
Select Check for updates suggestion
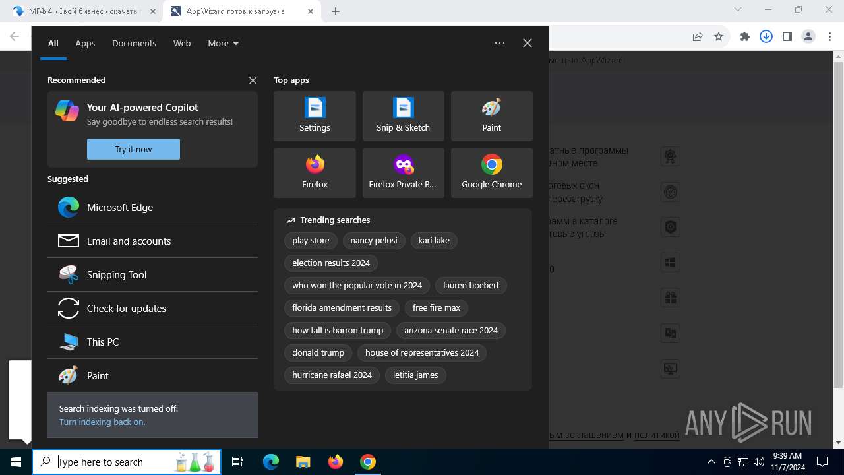point(152,308)
